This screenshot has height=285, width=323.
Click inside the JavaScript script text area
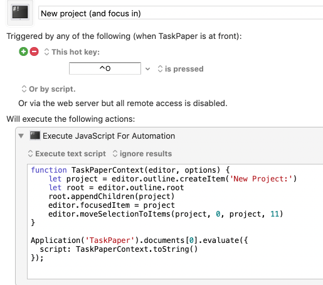[x=175, y=222]
